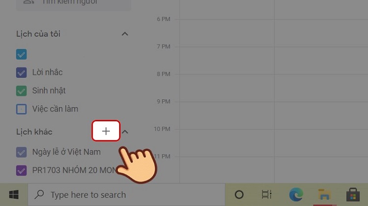This screenshot has height=206, width=368.
Task: Select the Lịch khác section header
Action: (34, 132)
